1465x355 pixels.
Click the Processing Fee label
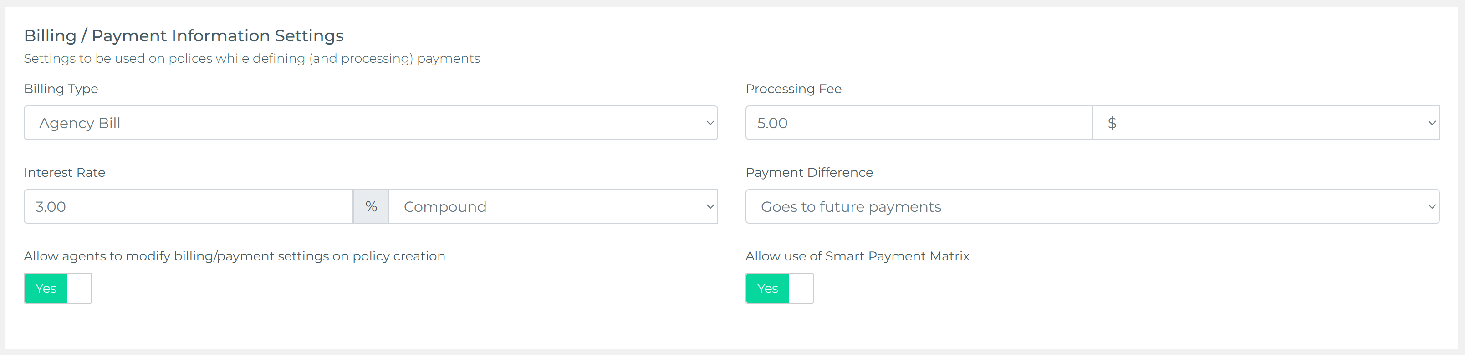(793, 89)
